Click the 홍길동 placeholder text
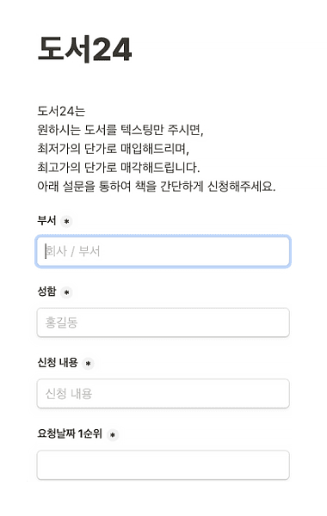Viewport: 327px width, 516px height. pos(62,322)
